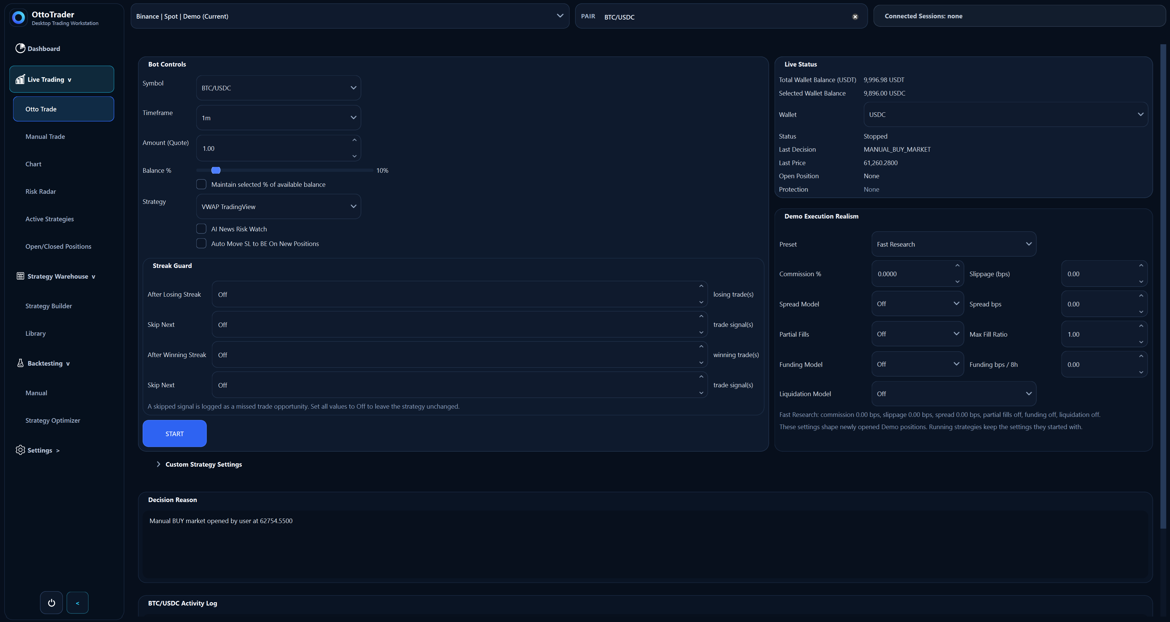This screenshot has width=1170, height=622.
Task: Decrease Amount (Quote) with down arrow
Action: [x=355, y=156]
